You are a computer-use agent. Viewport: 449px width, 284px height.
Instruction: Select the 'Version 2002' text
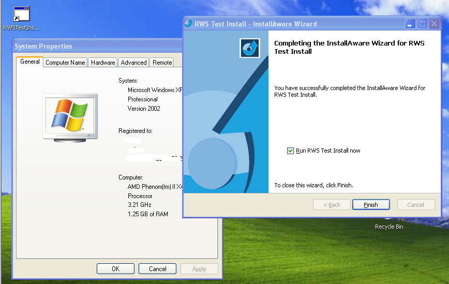point(144,109)
